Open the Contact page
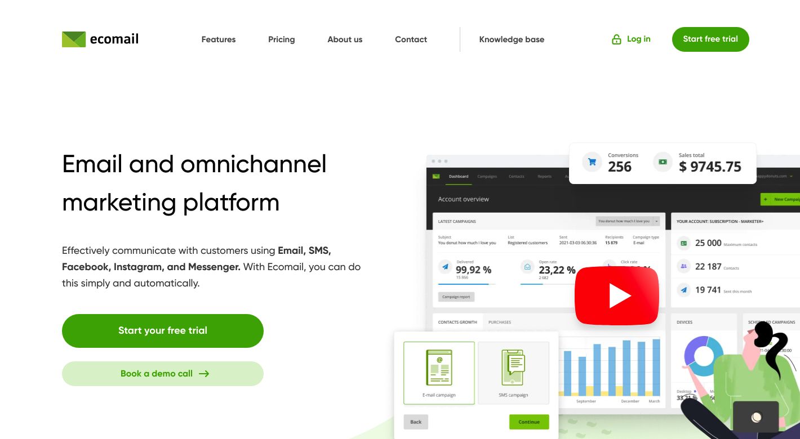This screenshot has height=439, width=800. click(x=411, y=39)
